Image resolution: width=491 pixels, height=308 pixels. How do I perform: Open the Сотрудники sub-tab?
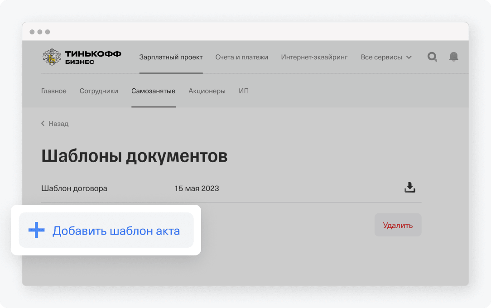pos(99,91)
